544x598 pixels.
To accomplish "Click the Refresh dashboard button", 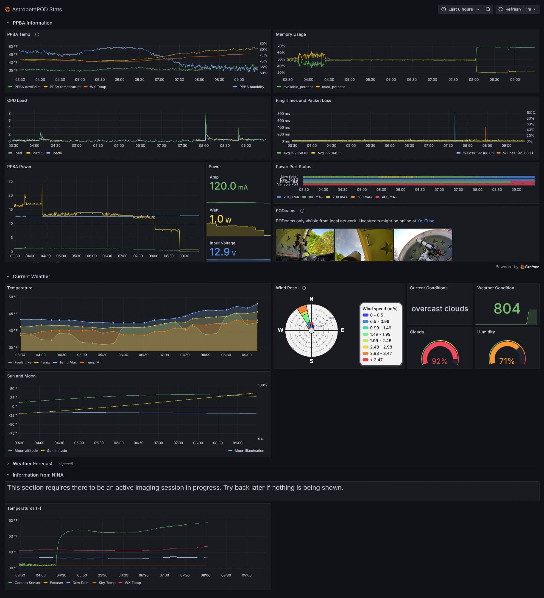I will pos(510,9).
